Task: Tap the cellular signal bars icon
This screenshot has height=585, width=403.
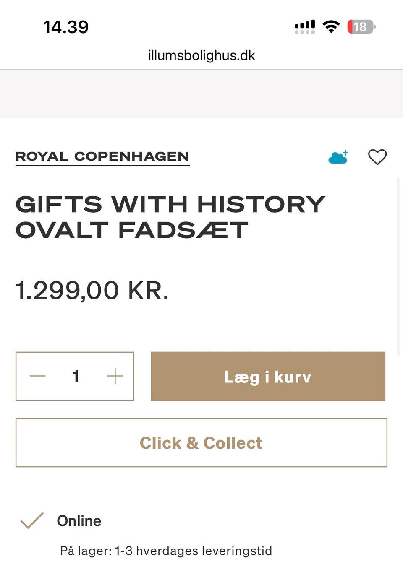Action: [305, 27]
